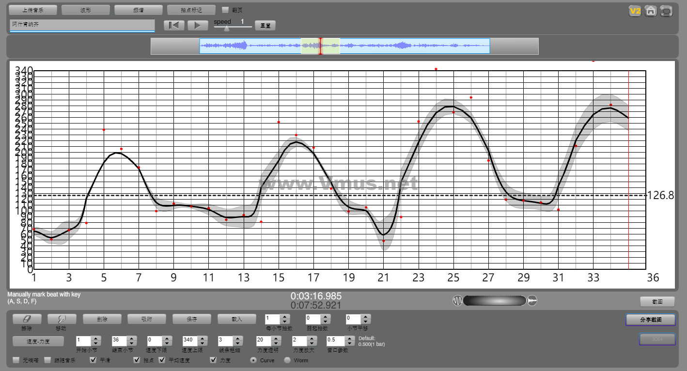687x371 pixels.
Task: Click the waveform icon left of the gradient bar
Action: (x=457, y=301)
